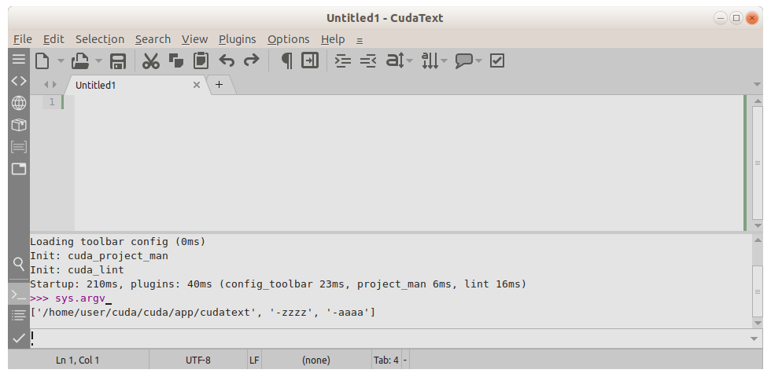Image resolution: width=771 pixels, height=377 pixels.
Task: Click the case conversion toolbar icon
Action: coord(395,61)
